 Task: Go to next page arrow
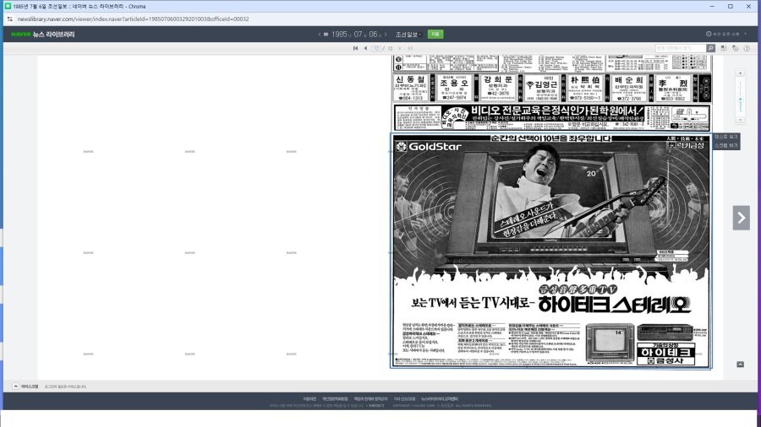[400, 48]
